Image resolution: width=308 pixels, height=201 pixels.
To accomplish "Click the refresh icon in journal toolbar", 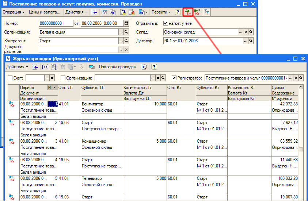I will [x=145, y=67].
